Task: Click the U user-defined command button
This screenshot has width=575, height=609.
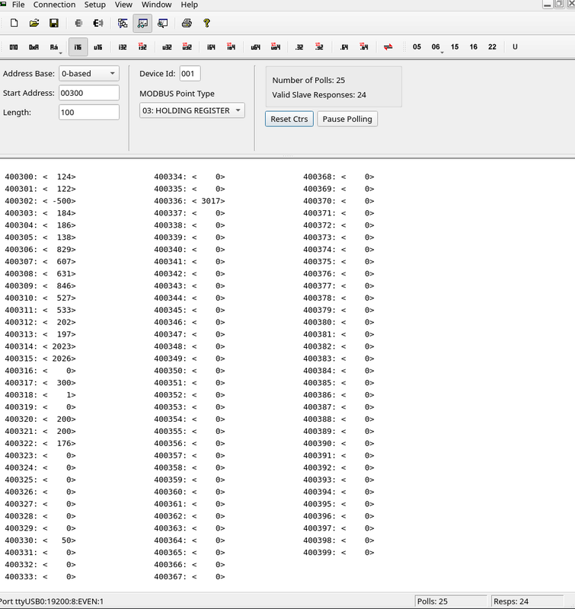Action: click(x=515, y=47)
